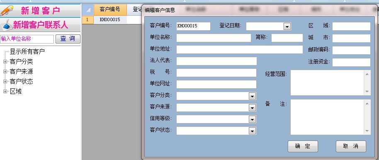Click the 简称 input field
This screenshot has height=160, width=379.
pyautogui.click(x=287, y=38)
